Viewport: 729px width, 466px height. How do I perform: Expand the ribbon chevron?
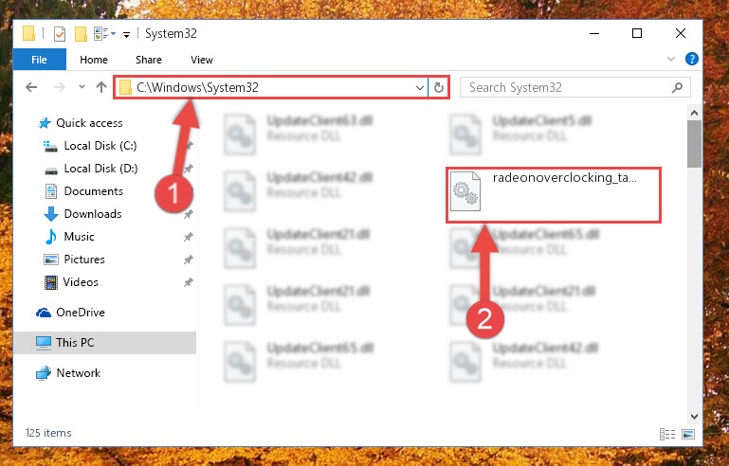pos(671,59)
